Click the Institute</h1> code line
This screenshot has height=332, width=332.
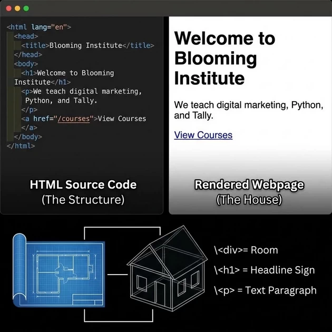[42, 82]
